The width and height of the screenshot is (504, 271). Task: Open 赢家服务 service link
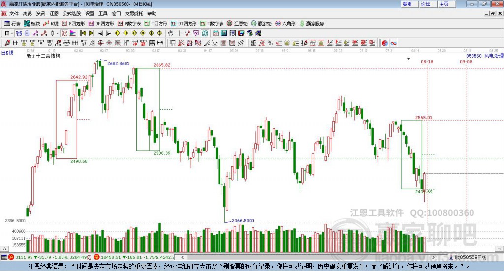pyautogui.click(x=312, y=24)
